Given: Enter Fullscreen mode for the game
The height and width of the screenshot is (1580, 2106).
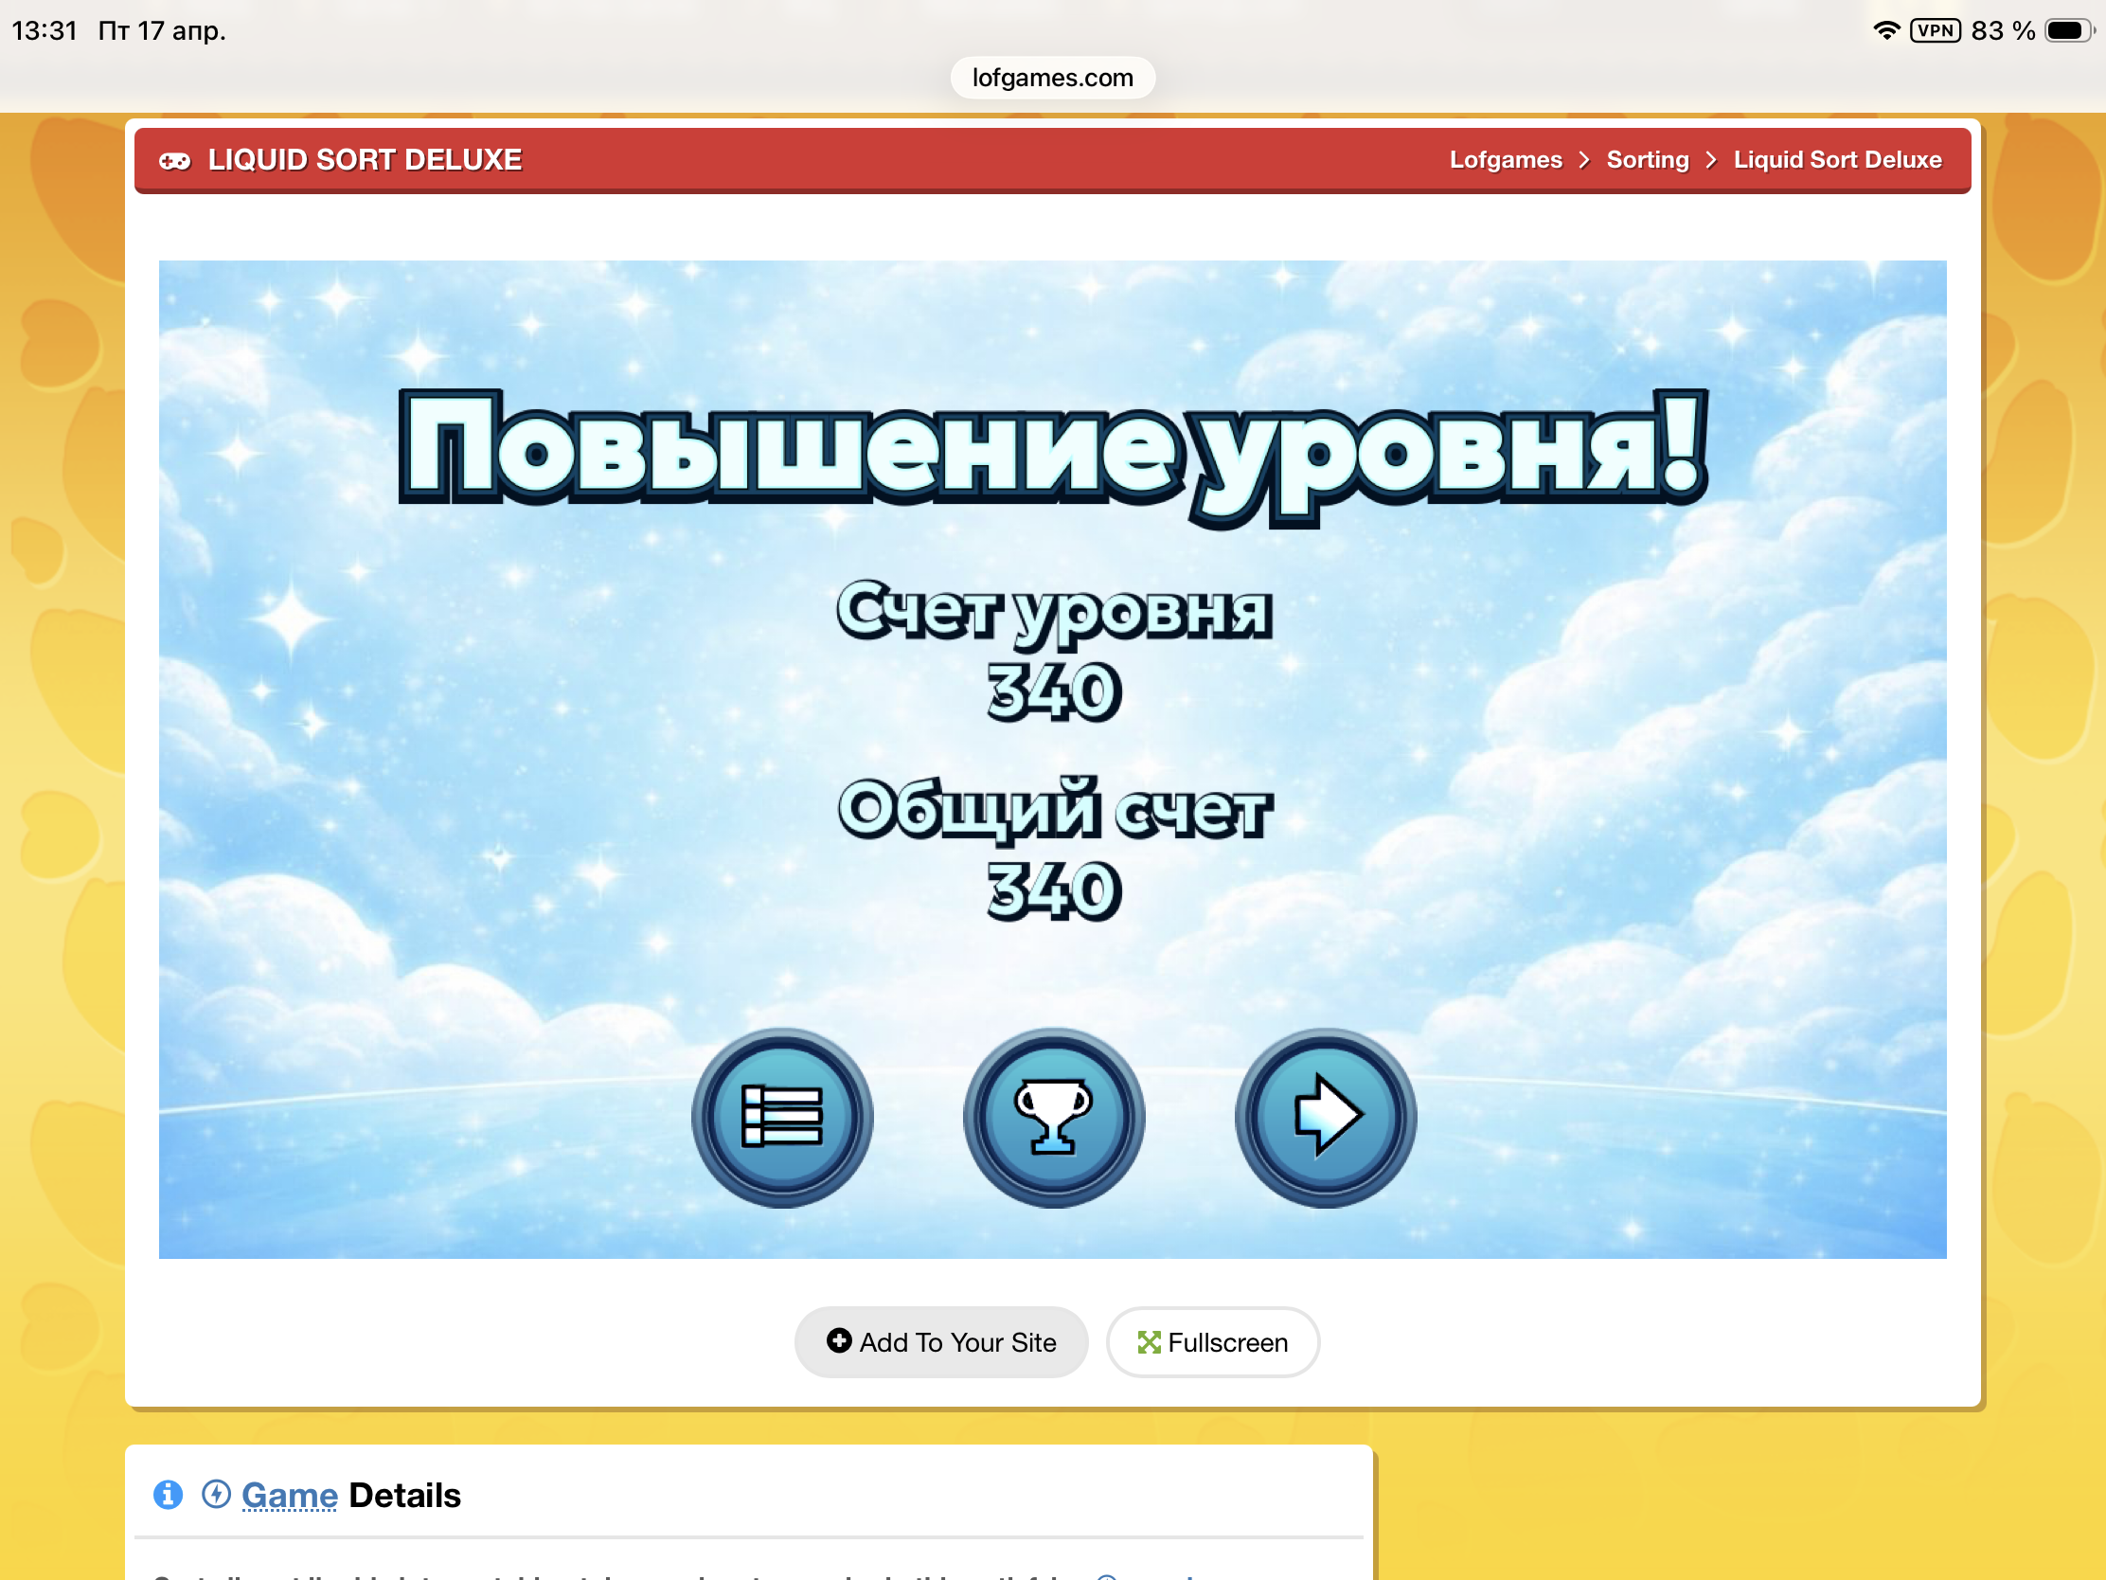Looking at the screenshot, I should (x=1212, y=1342).
